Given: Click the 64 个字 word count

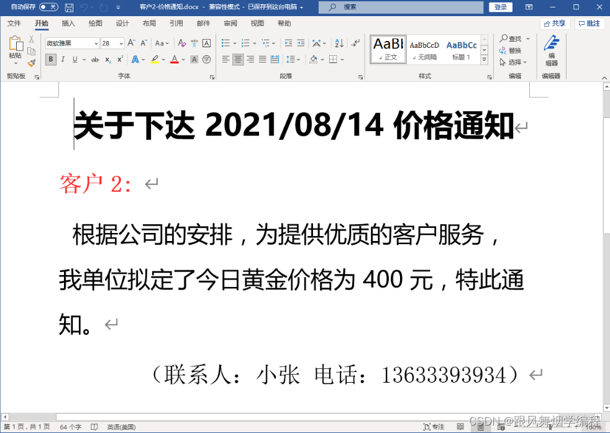Looking at the screenshot, I should 70,427.
